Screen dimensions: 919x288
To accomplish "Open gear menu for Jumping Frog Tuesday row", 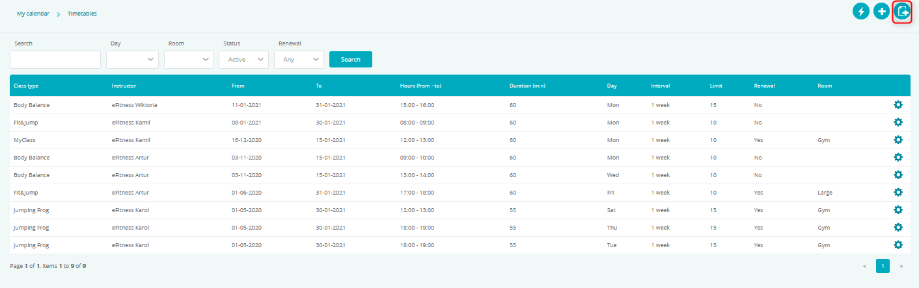I will click(898, 245).
